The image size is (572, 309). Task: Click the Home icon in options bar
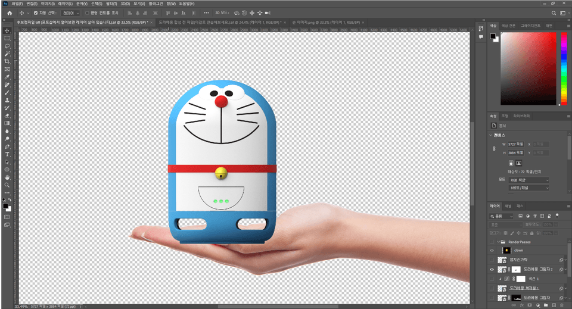10,13
